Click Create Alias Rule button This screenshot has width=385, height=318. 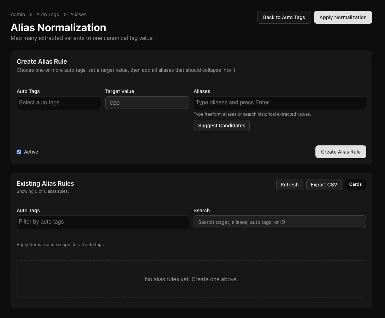point(340,152)
